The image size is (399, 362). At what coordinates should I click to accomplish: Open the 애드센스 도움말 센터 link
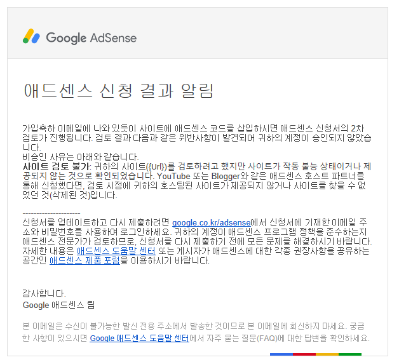pos(116,251)
